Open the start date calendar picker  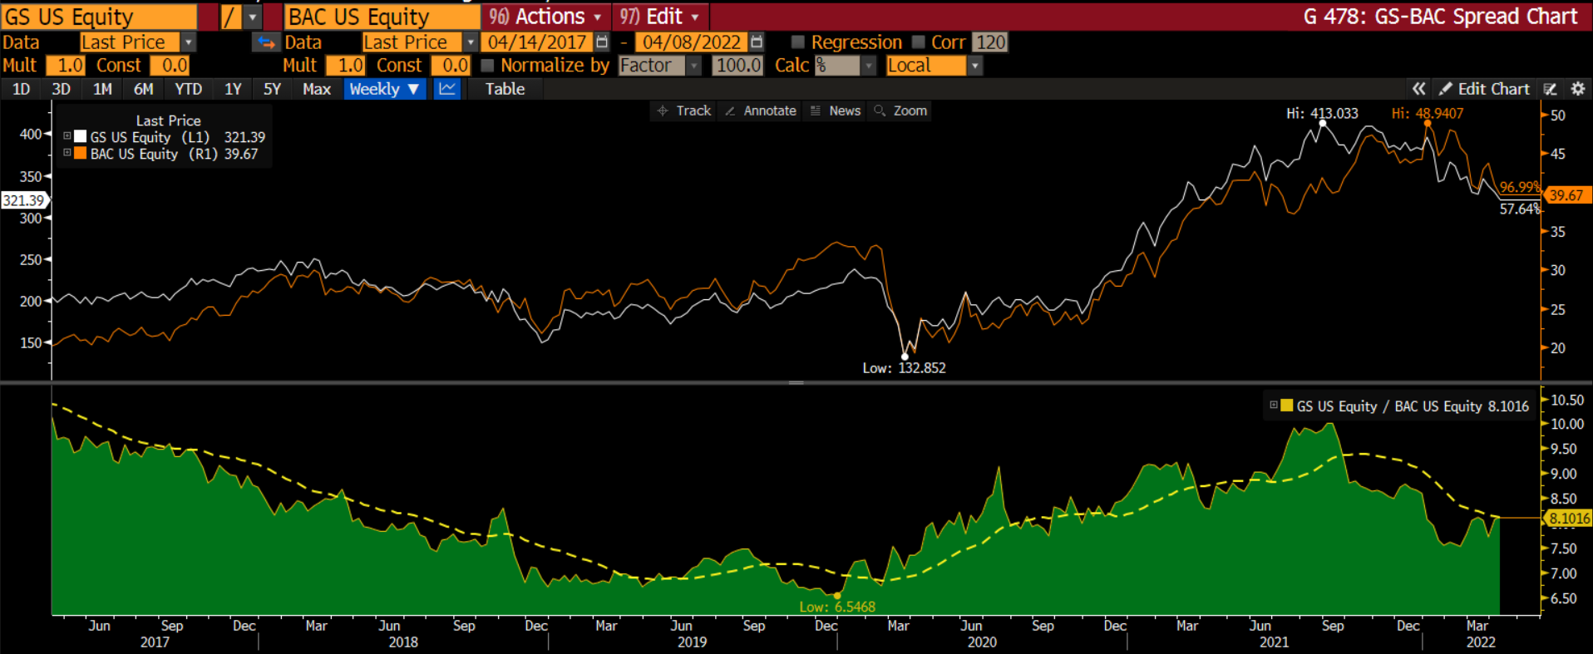pyautogui.click(x=603, y=42)
